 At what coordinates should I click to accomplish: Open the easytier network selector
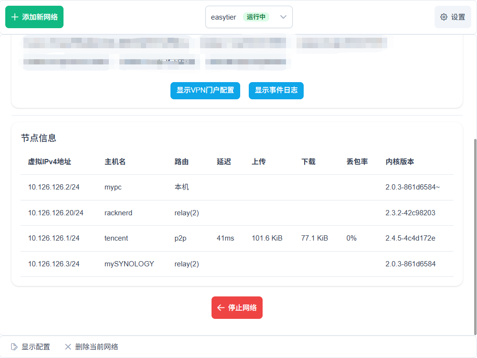(x=224, y=17)
